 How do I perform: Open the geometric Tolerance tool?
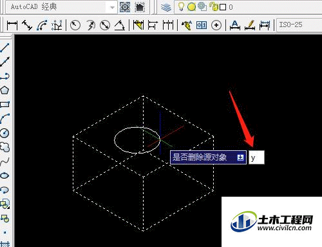202,25
